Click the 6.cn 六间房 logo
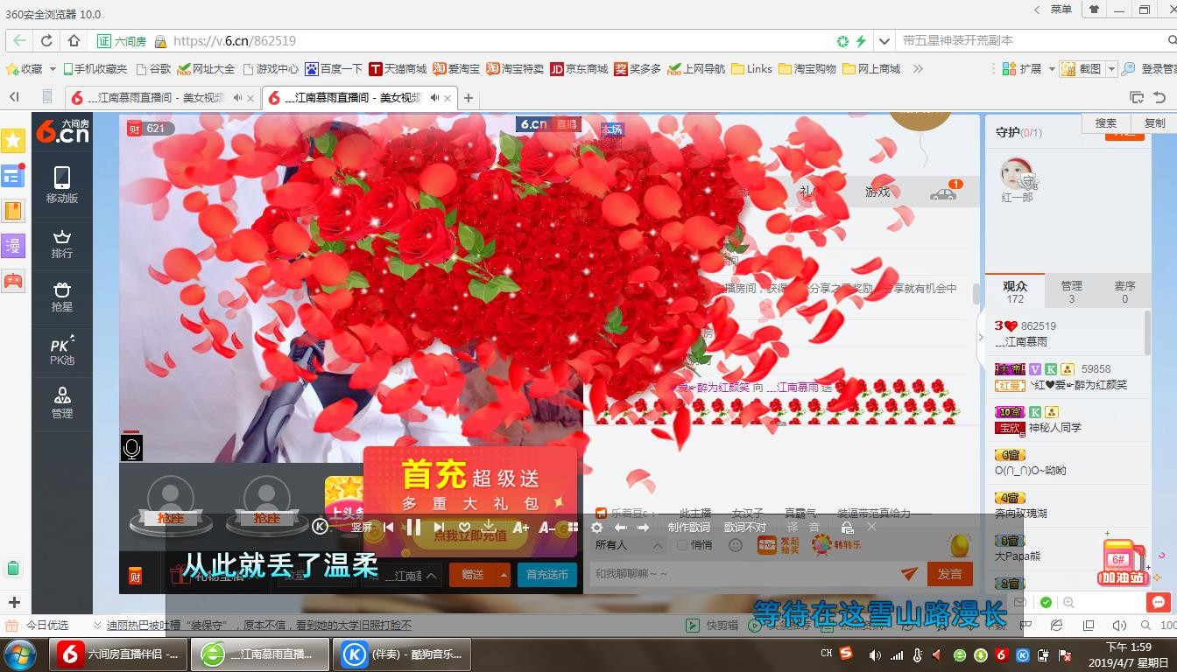1177x672 pixels. pos(62,131)
